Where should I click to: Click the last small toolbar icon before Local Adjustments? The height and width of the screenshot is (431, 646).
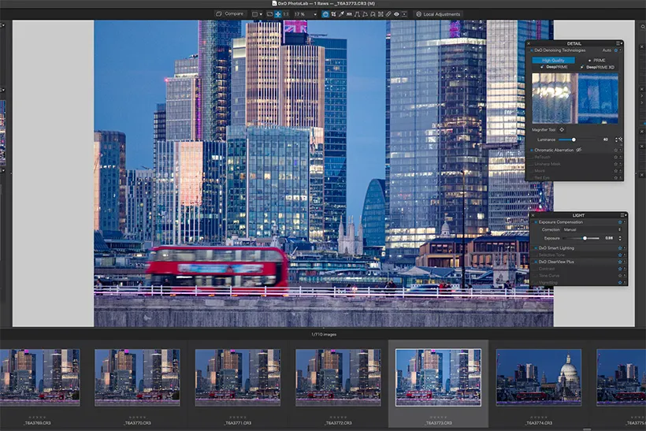[x=404, y=14]
